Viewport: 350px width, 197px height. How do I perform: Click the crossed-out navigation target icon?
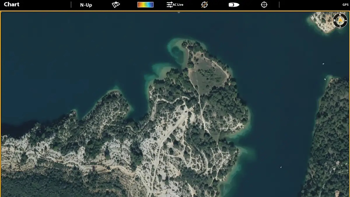point(204,4)
